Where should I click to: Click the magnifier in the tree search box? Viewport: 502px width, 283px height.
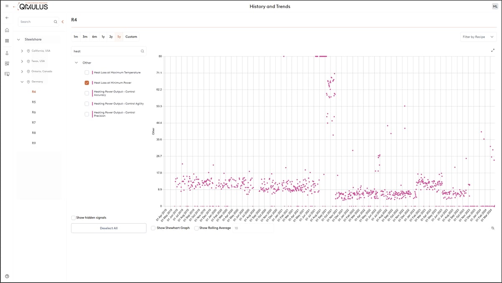click(x=55, y=22)
